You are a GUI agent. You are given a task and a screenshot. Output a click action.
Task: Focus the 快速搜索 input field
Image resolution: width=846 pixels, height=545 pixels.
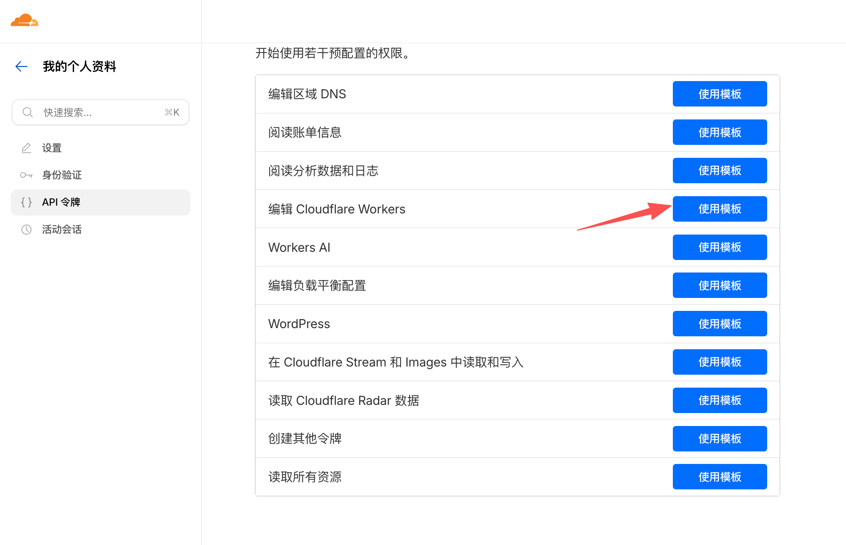tap(101, 113)
